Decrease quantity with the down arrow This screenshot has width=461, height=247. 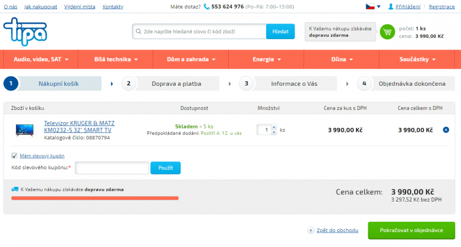pyautogui.click(x=274, y=132)
